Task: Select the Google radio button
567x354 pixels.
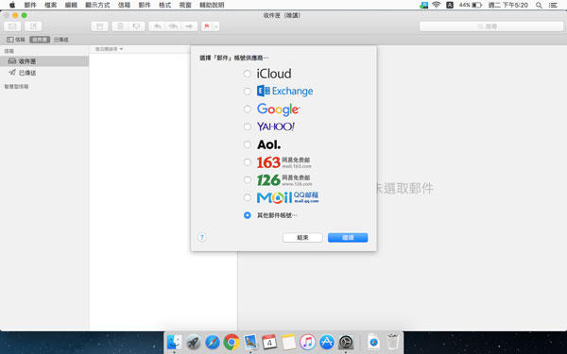Action: (x=248, y=110)
